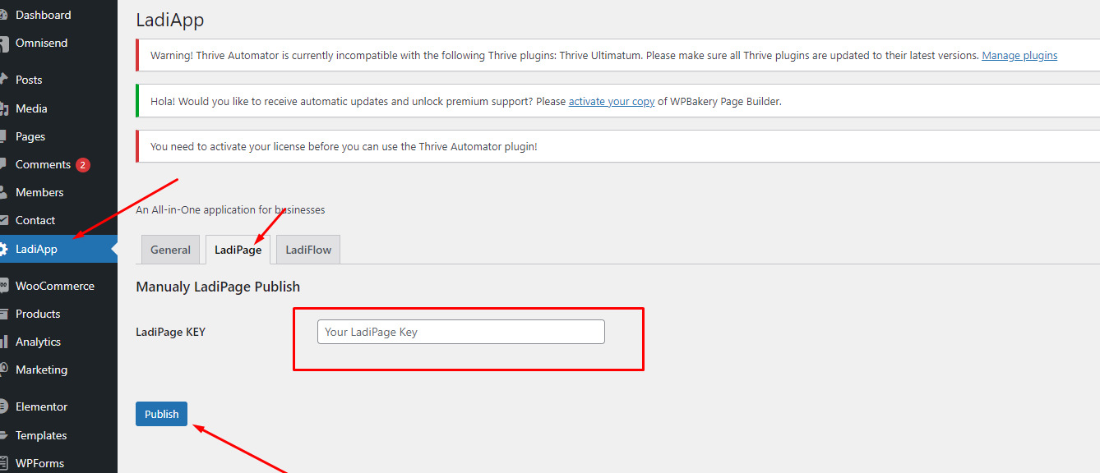Click the Products icon in sidebar
The image size is (1100, 473).
pyautogui.click(x=3, y=314)
